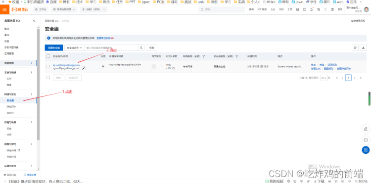Click the notification bell icon
This screenshot has height=183, width=371.
tap(311, 9)
